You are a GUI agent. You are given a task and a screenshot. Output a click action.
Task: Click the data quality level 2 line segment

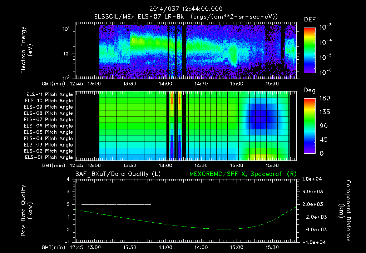click(x=116, y=204)
